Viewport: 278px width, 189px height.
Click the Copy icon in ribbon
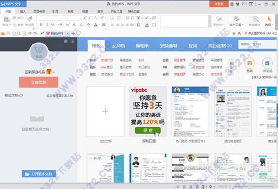(x=14, y=25)
